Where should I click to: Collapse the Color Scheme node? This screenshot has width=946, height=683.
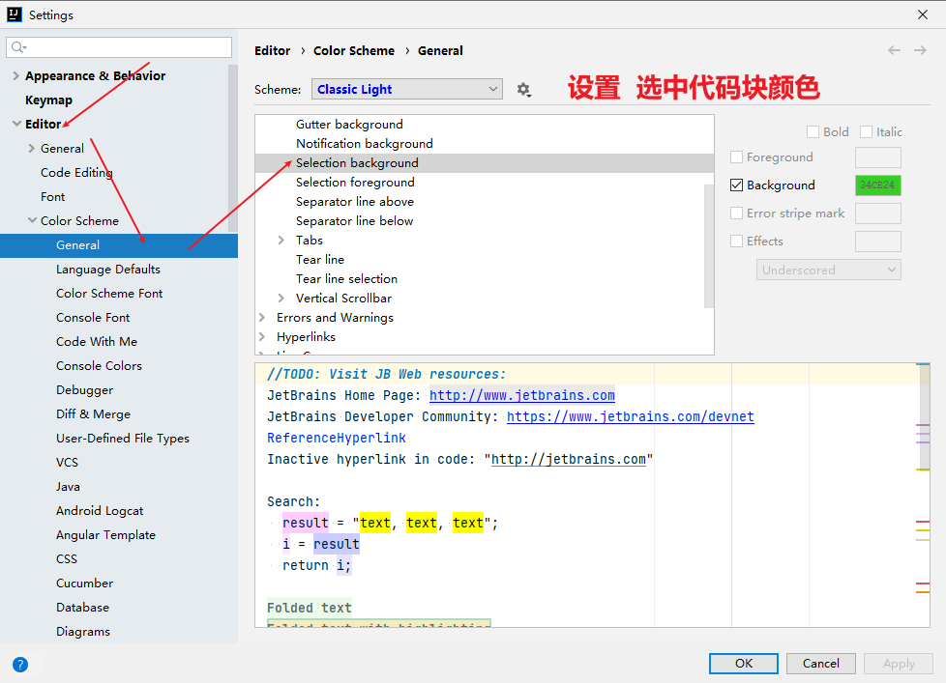(x=32, y=220)
